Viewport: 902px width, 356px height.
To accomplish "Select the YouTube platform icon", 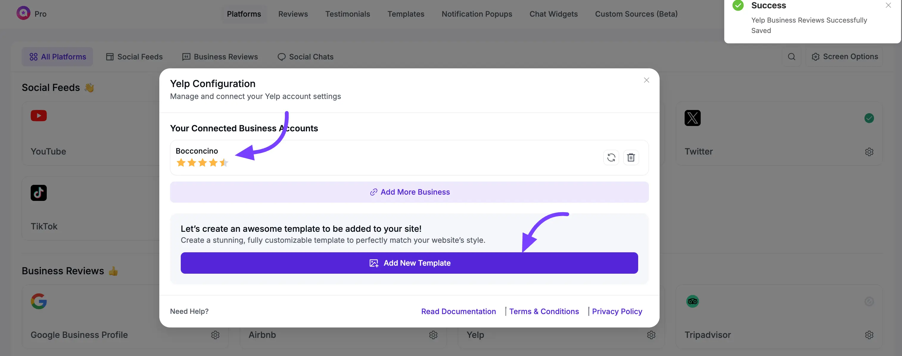I will (38, 116).
